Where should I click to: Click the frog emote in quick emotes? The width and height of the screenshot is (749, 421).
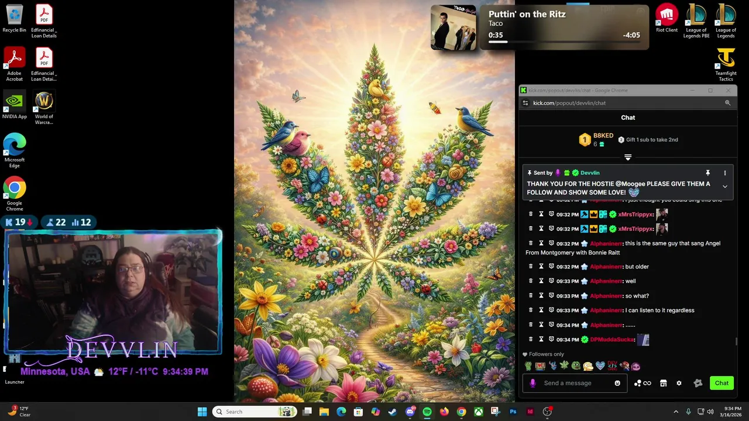click(576, 366)
